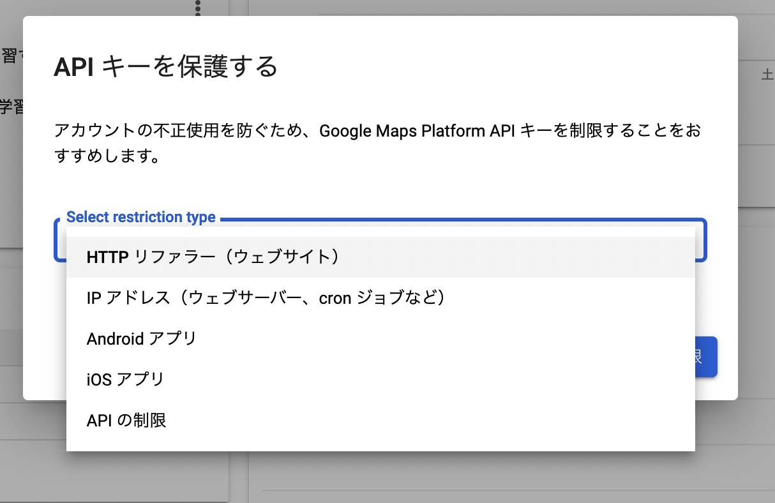Select API の制限 at the bottom of the list
This screenshot has width=775, height=503.
(x=126, y=420)
